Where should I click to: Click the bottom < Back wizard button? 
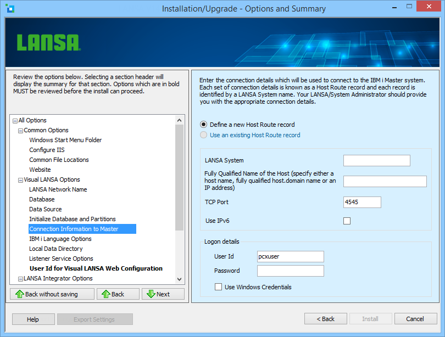(326, 319)
